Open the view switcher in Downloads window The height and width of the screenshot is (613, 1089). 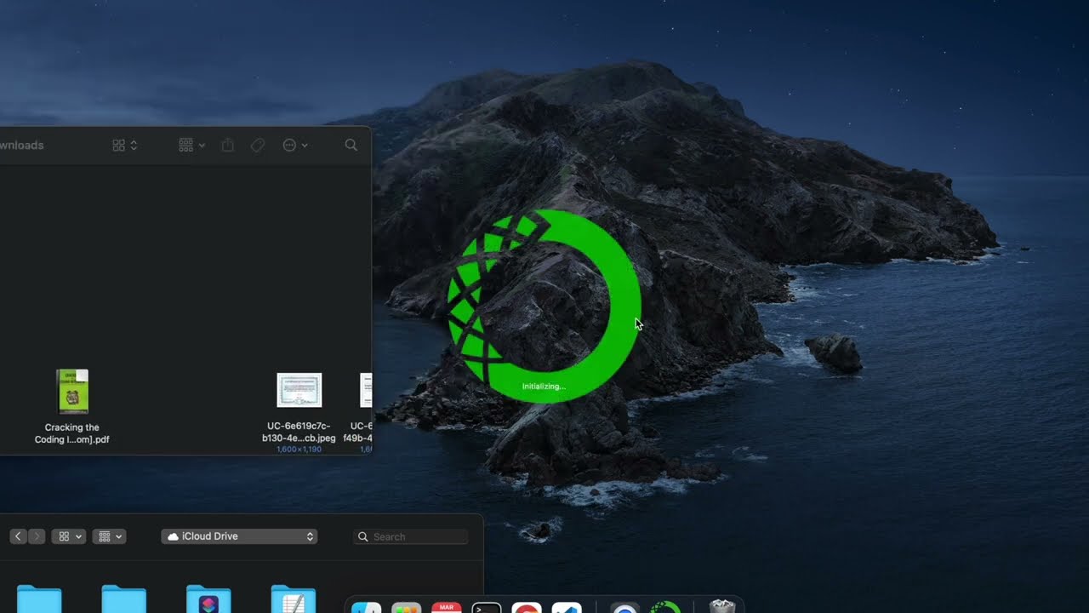pyautogui.click(x=124, y=146)
